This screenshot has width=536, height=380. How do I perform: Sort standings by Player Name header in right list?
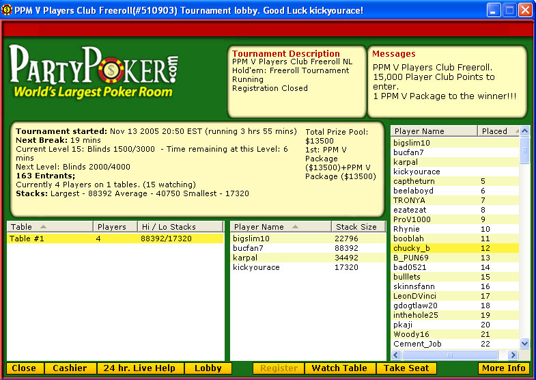[434, 131]
